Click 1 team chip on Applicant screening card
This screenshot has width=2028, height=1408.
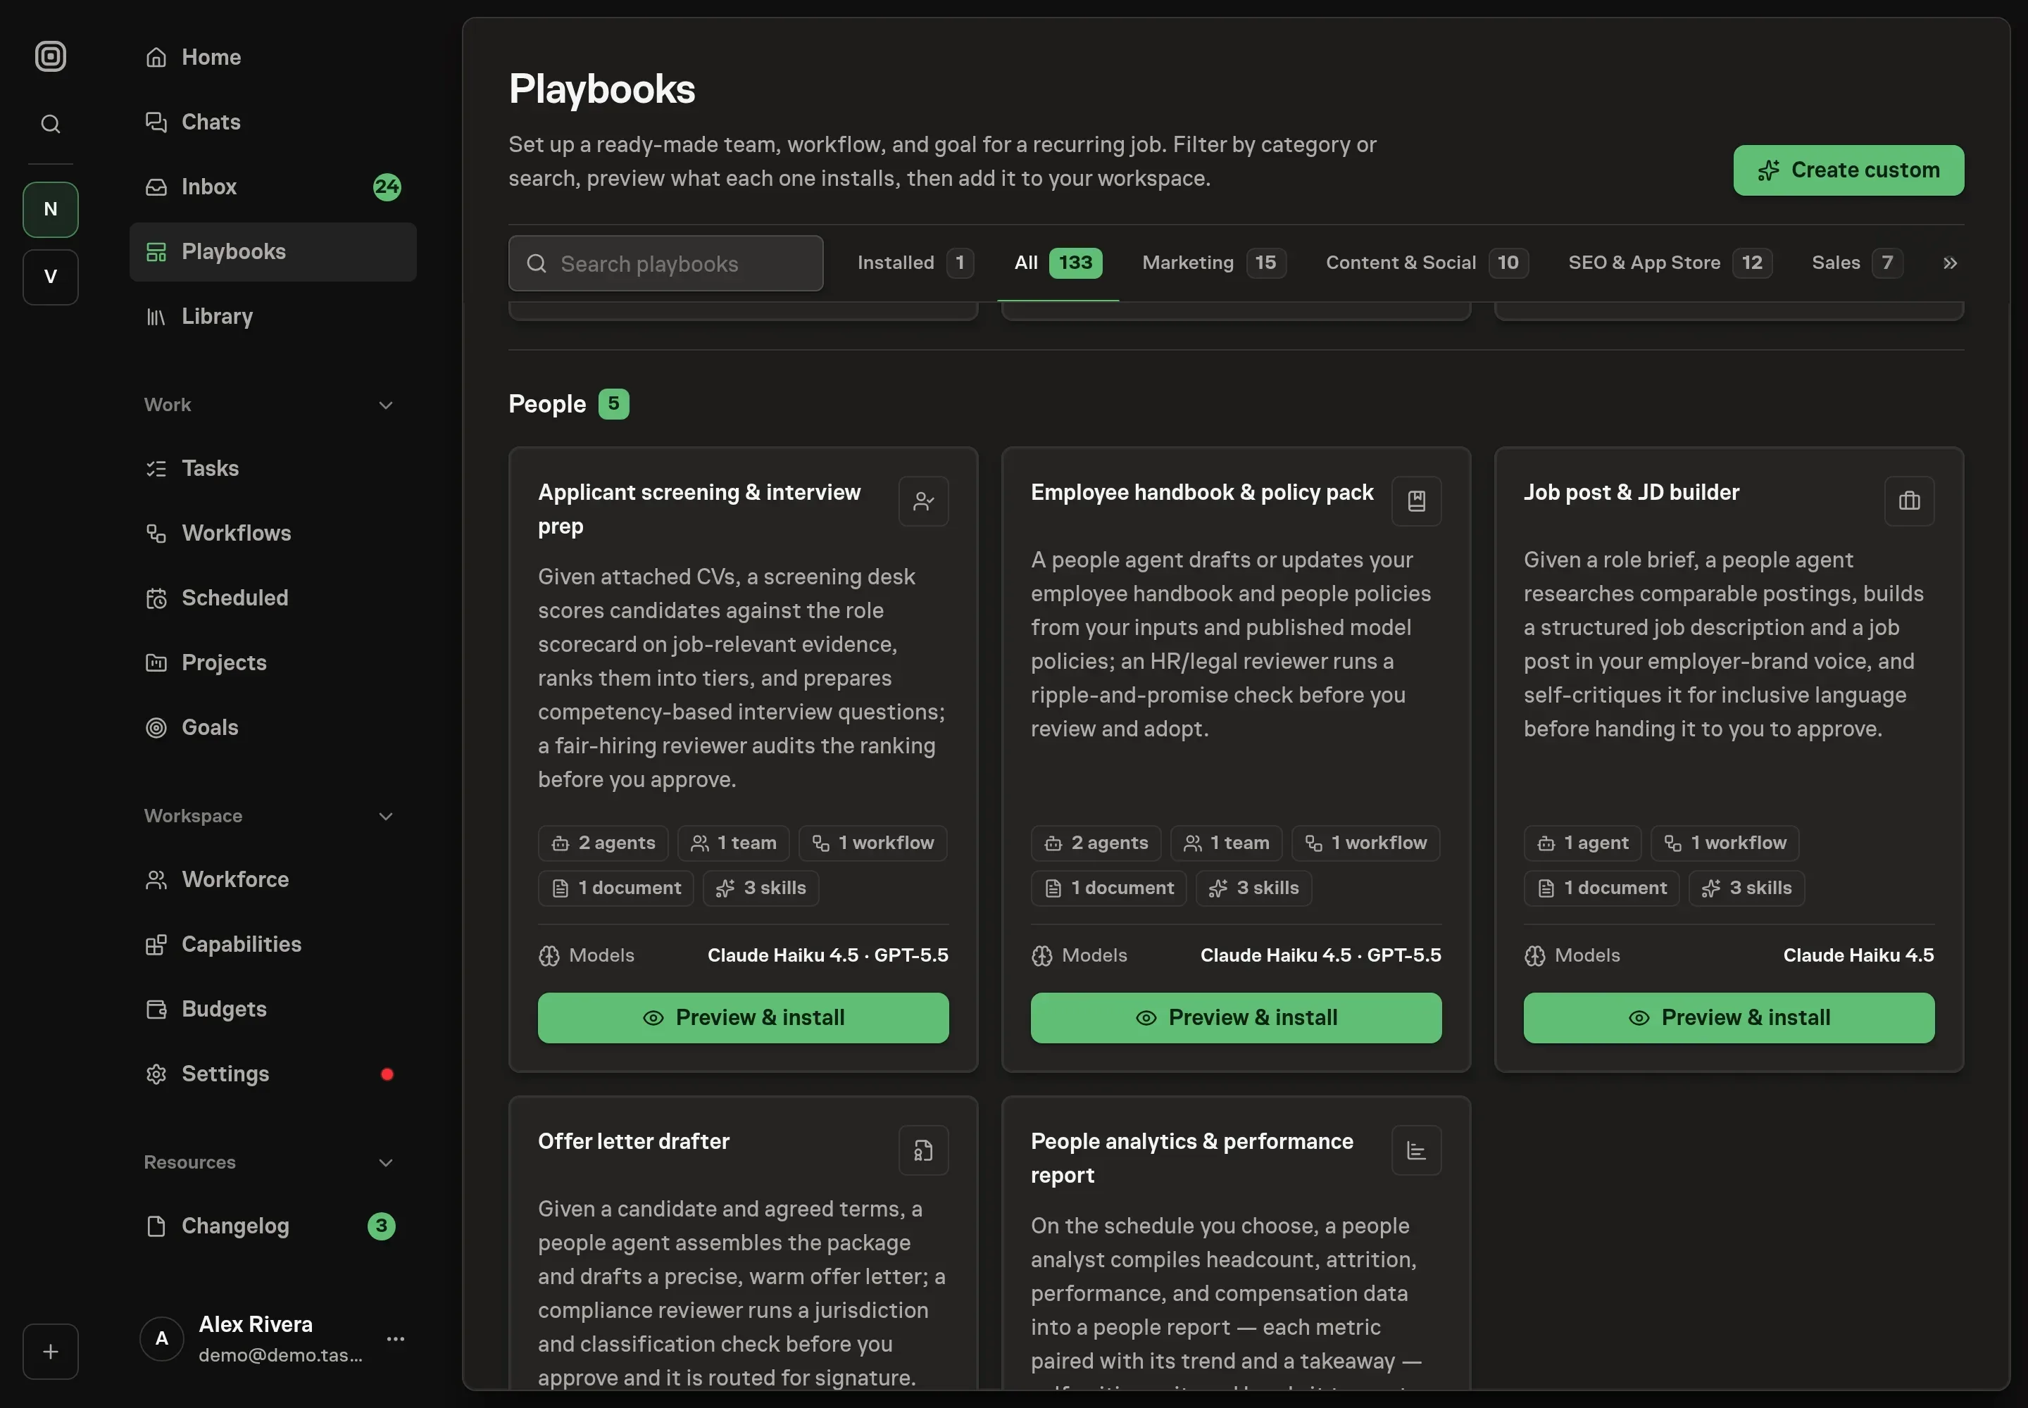click(733, 843)
